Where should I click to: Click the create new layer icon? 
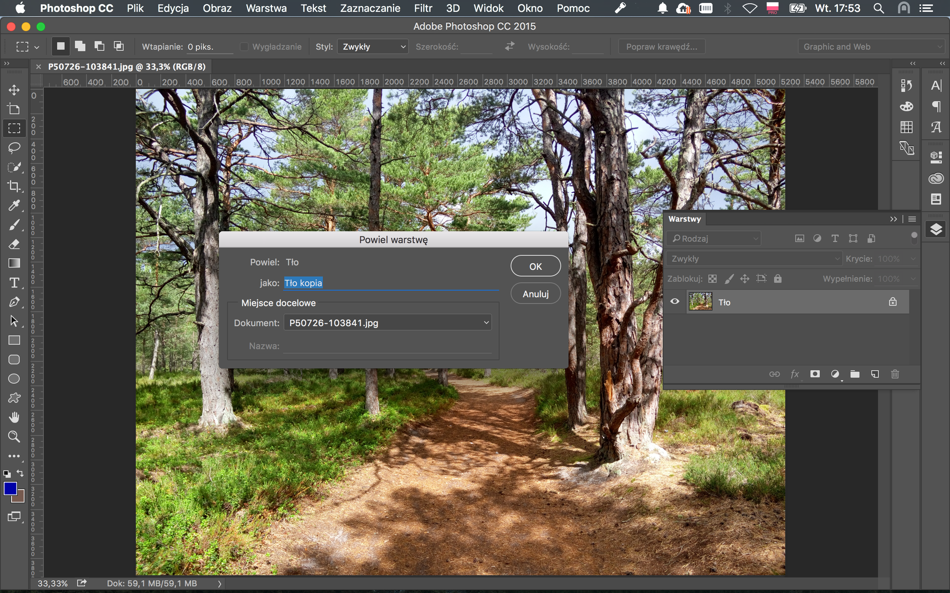pos(875,374)
